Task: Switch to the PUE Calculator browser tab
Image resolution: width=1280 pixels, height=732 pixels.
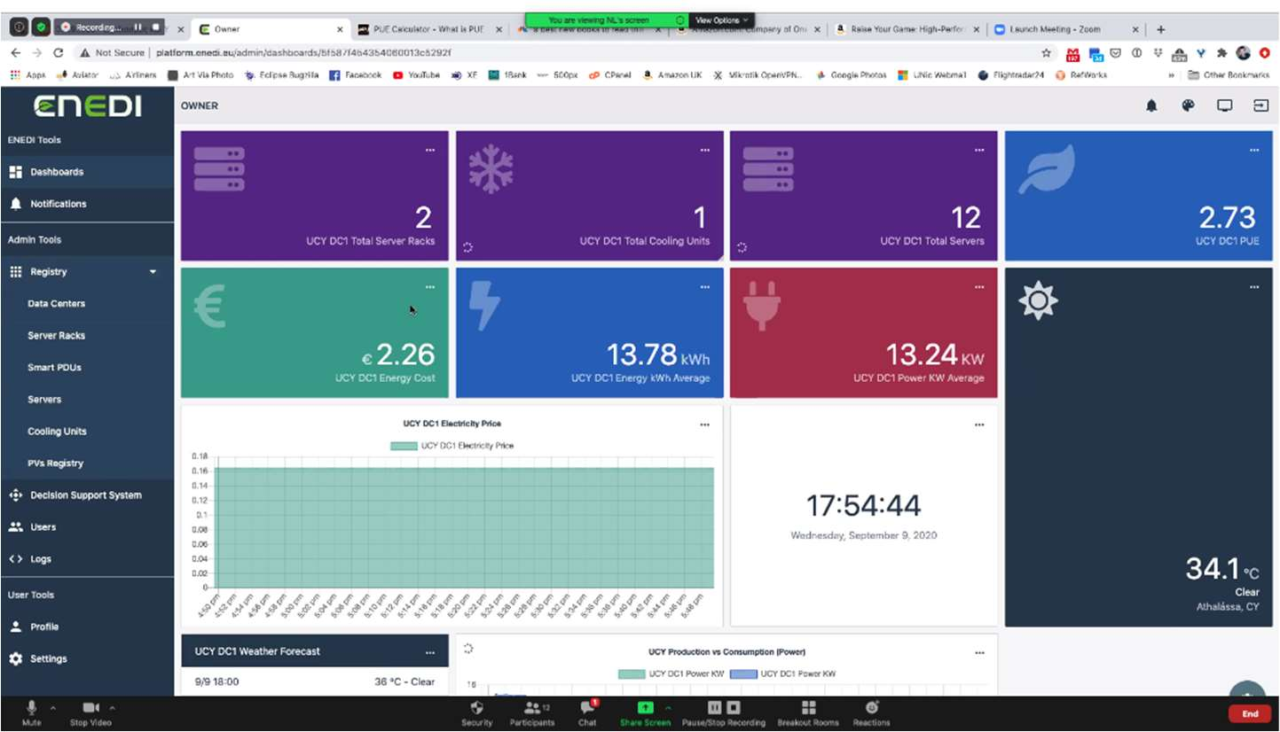Action: 426,29
